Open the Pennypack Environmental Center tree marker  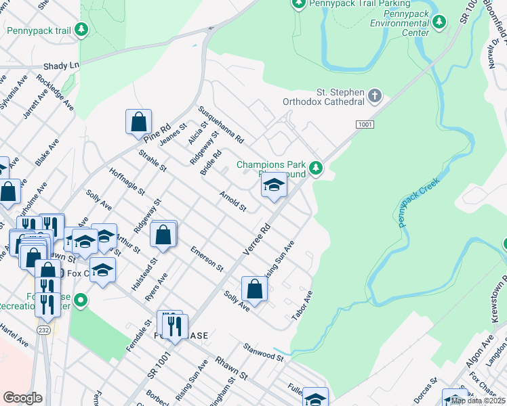click(439, 22)
